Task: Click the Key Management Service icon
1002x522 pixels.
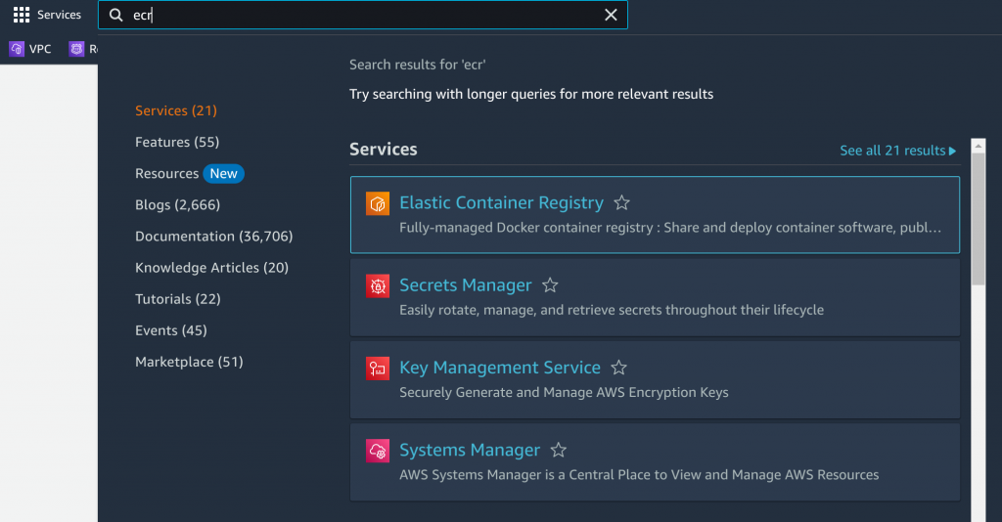Action: point(378,369)
